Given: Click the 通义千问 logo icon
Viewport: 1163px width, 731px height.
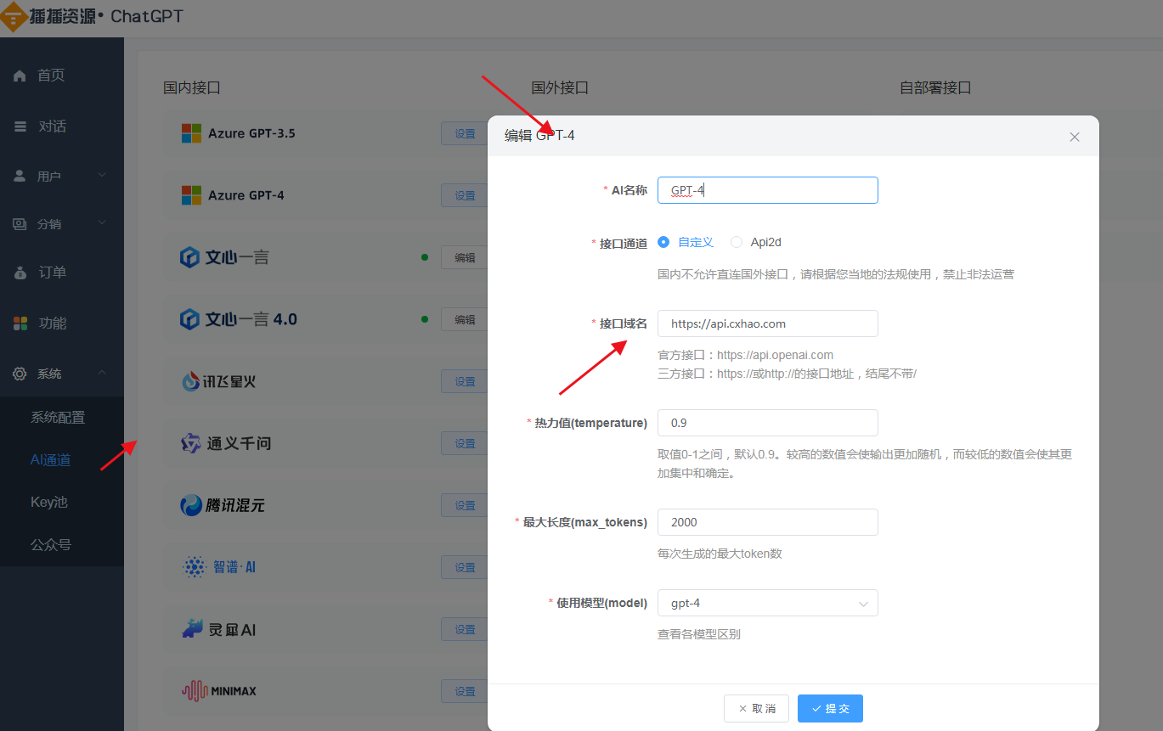Looking at the screenshot, I should coord(191,443).
